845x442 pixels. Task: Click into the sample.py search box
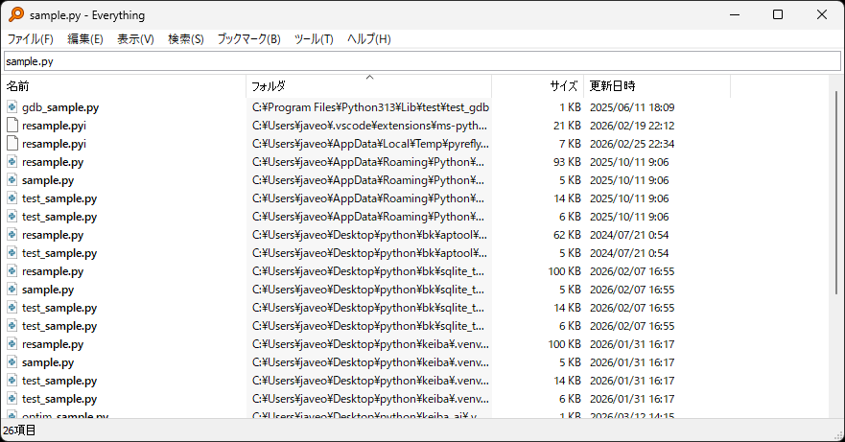point(422,61)
